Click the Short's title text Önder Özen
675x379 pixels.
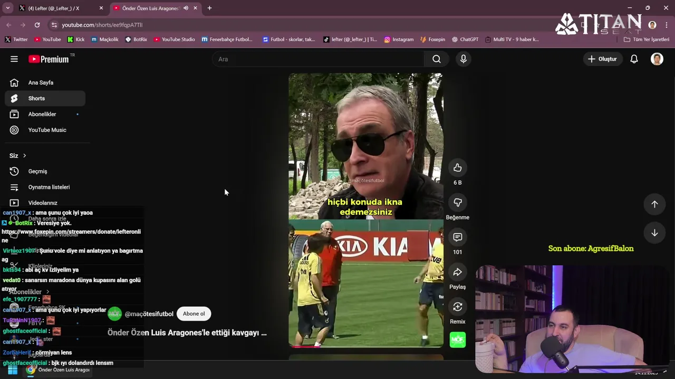(x=187, y=333)
